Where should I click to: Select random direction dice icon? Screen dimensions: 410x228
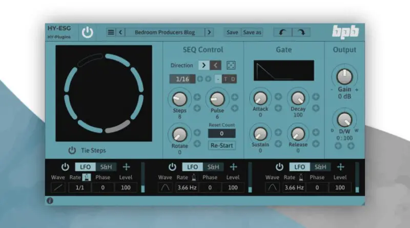(x=231, y=66)
